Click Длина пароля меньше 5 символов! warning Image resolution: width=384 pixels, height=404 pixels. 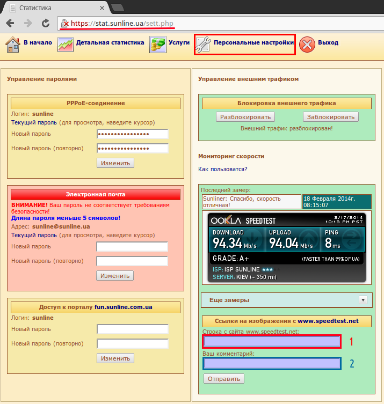tap(66, 218)
